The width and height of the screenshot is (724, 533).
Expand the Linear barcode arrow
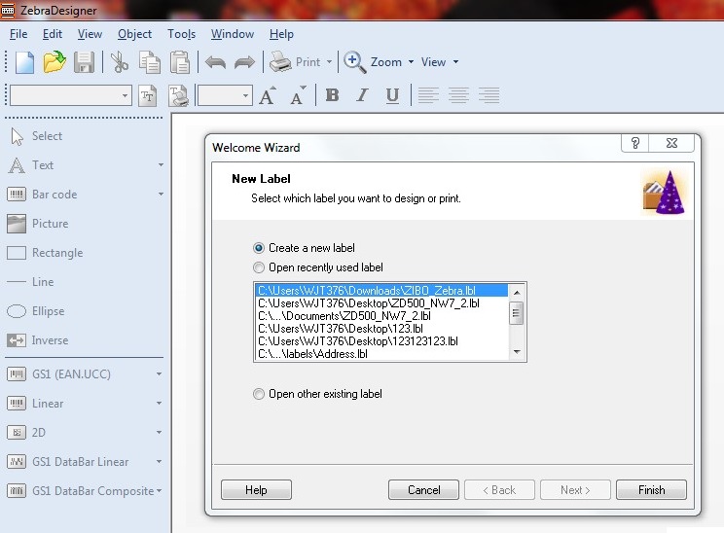pyautogui.click(x=159, y=404)
